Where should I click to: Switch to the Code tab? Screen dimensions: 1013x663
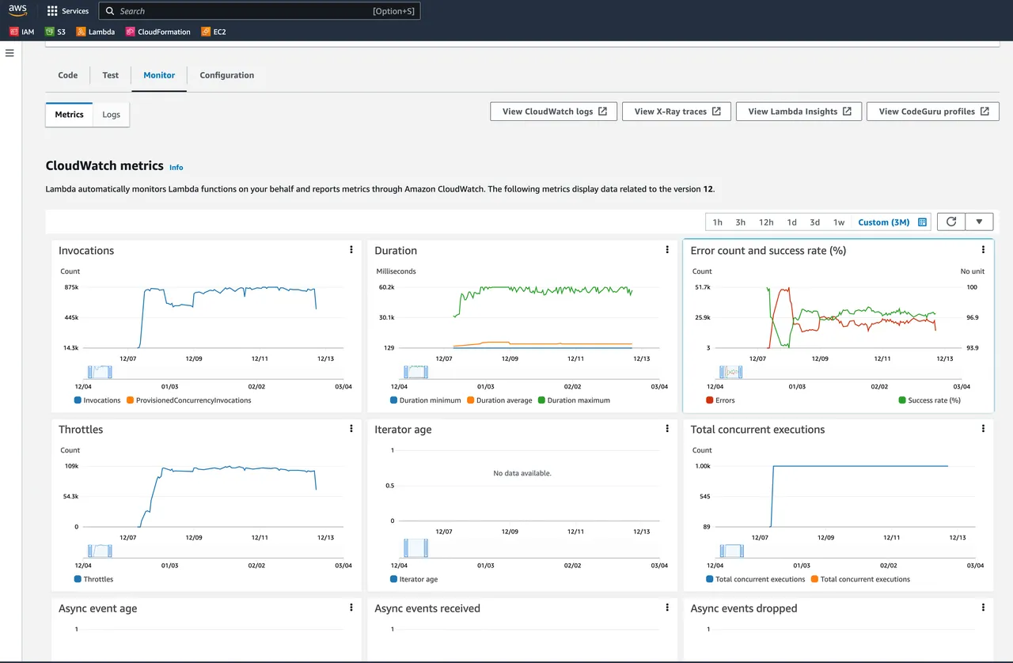point(68,75)
